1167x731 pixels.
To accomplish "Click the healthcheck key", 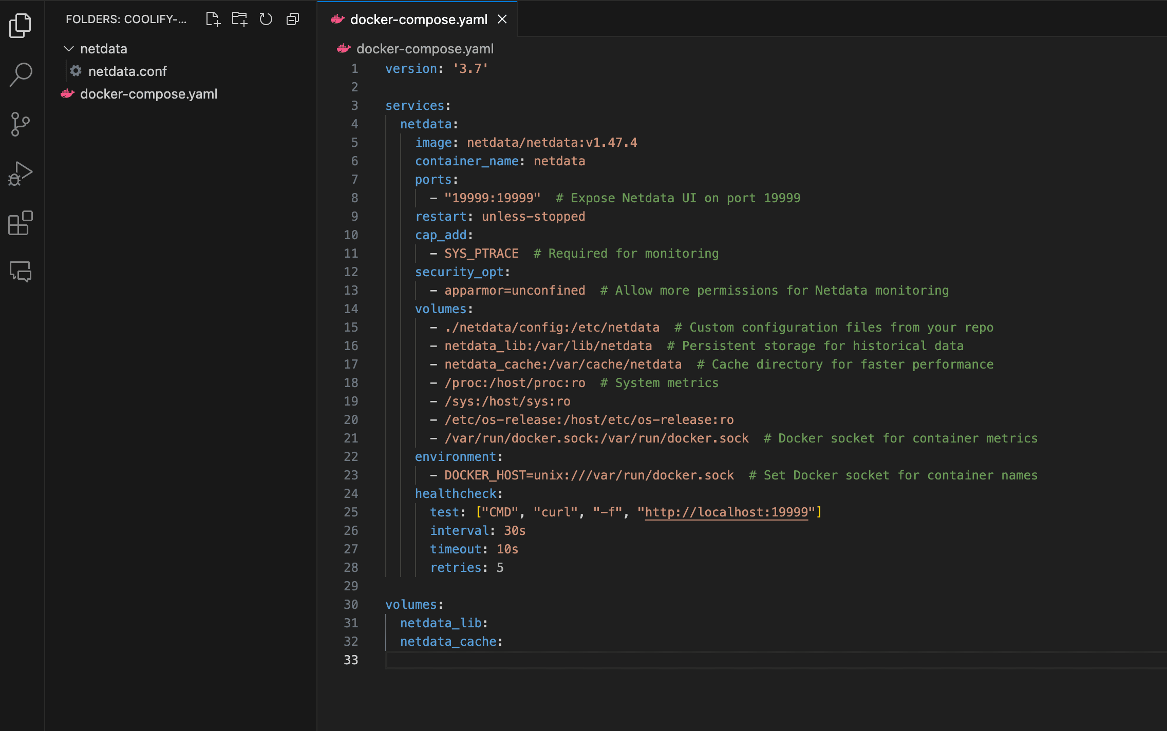I will click(x=456, y=493).
